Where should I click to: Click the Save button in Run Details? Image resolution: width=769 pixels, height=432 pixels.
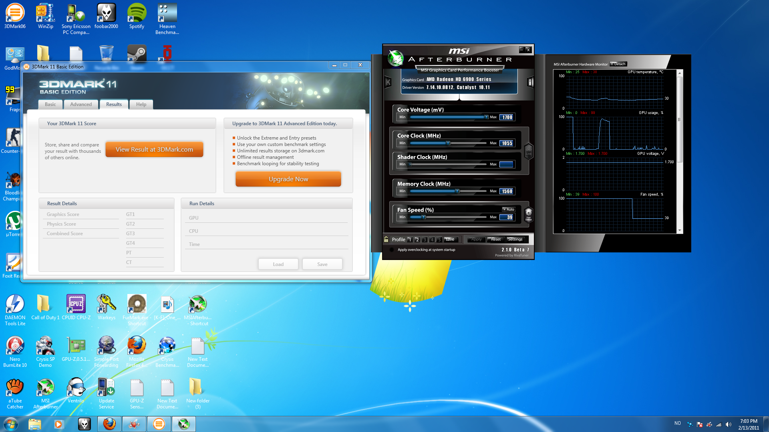tap(322, 264)
